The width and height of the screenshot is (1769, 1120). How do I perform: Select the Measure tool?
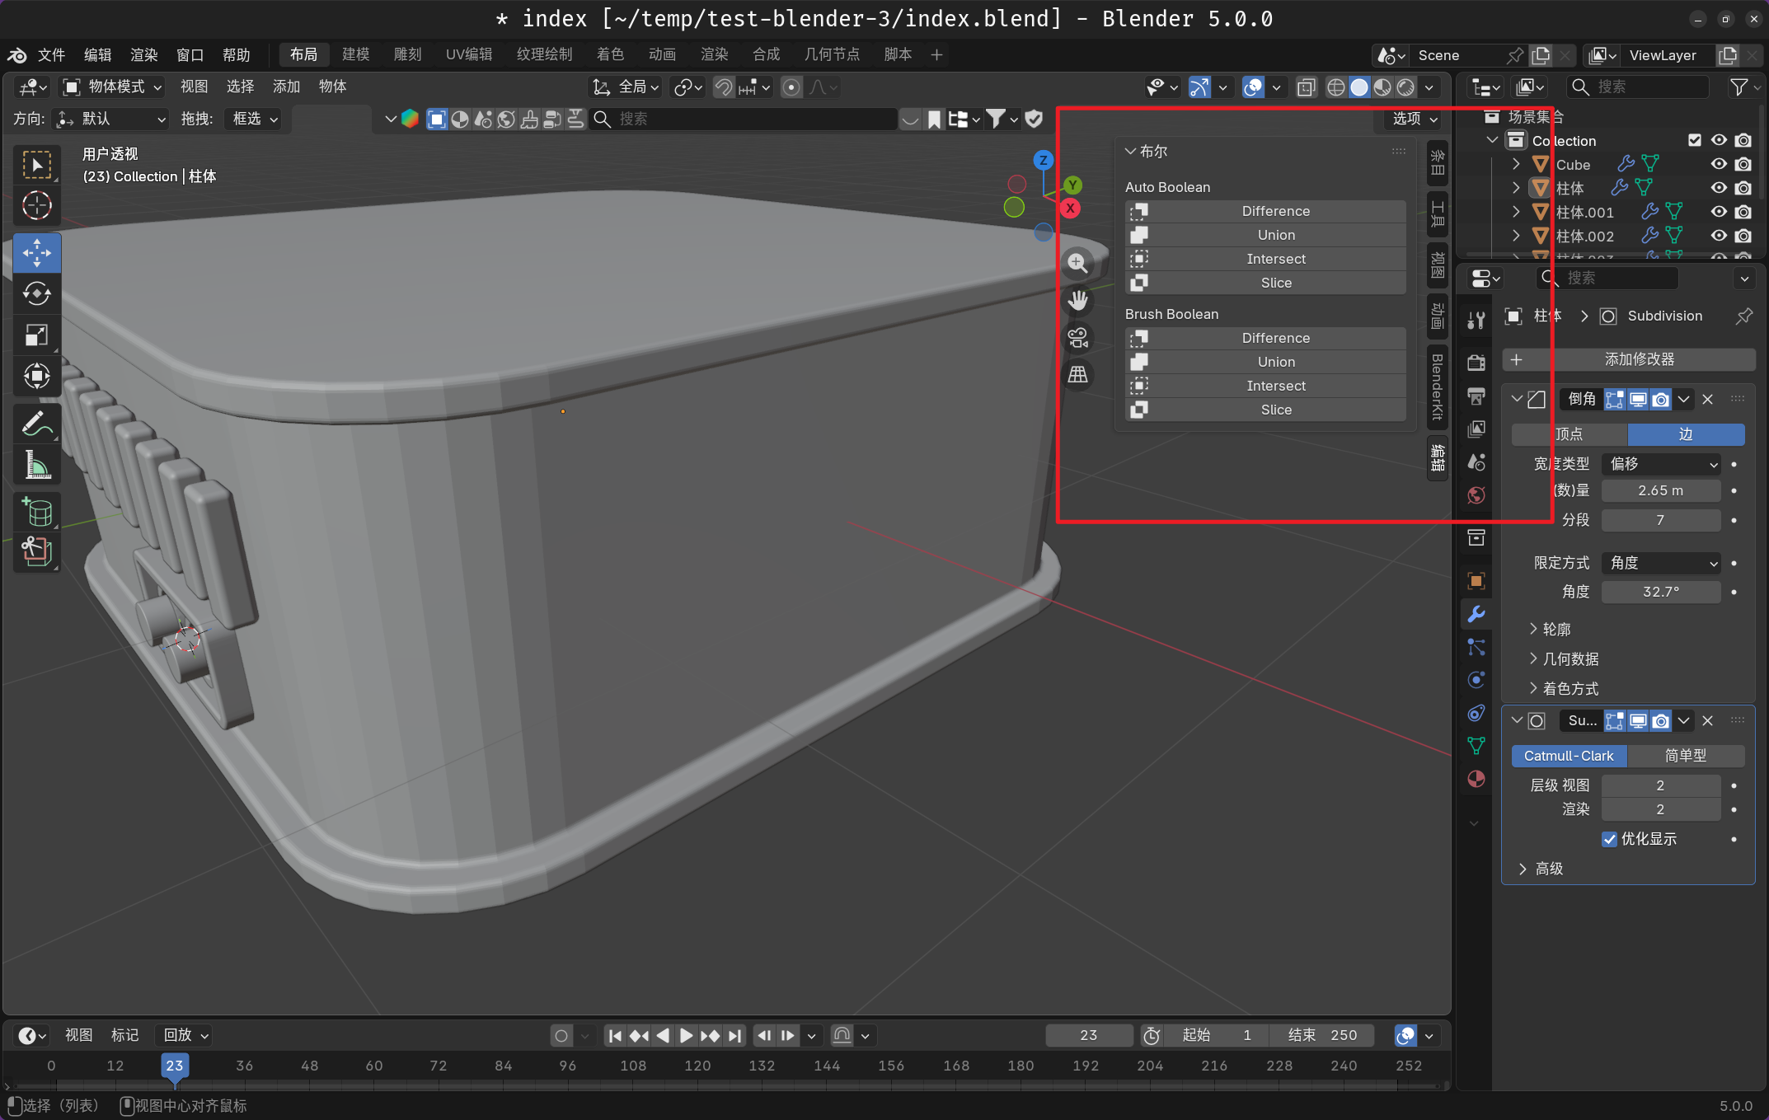point(37,466)
